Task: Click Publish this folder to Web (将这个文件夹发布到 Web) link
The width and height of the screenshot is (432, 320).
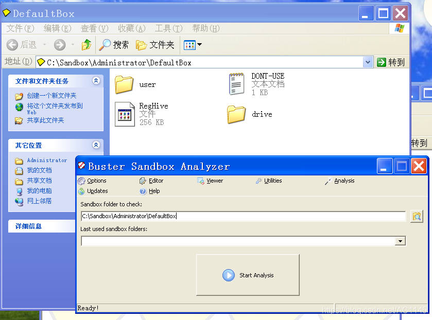Action: (x=55, y=108)
